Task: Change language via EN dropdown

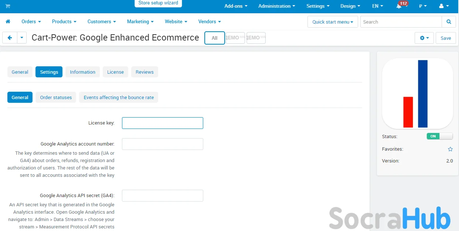Action: (378, 6)
